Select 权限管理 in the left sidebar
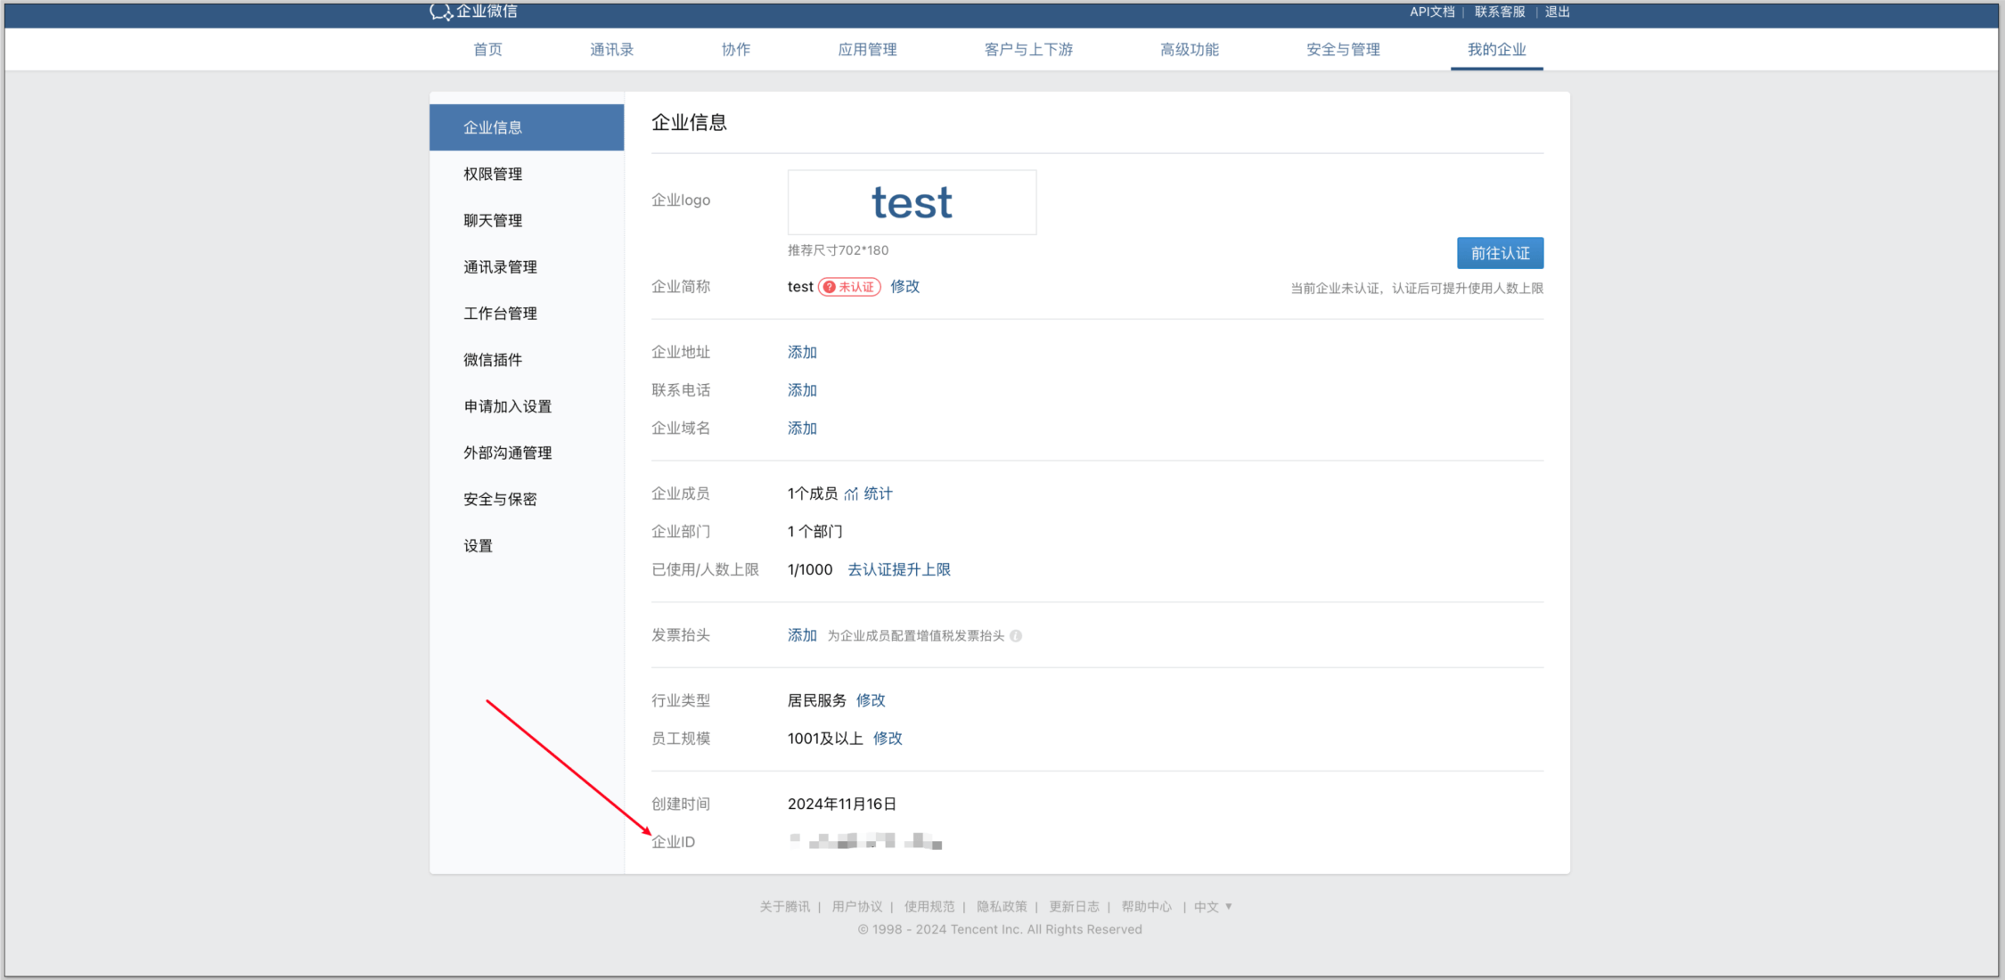2005x980 pixels. point(493,174)
